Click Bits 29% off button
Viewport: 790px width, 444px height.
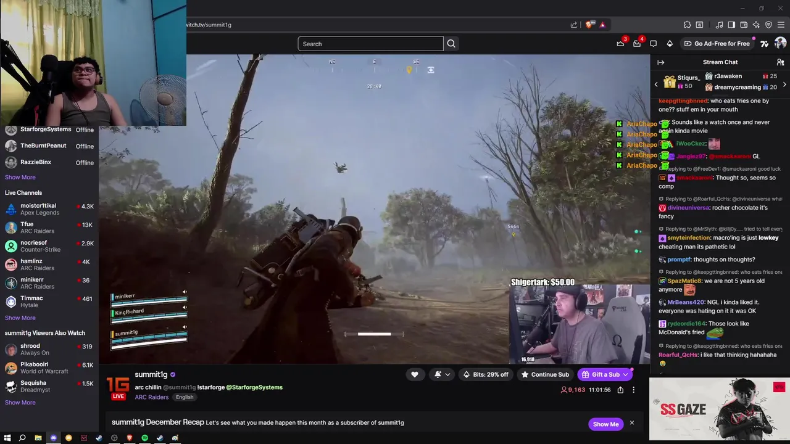tap(486, 374)
